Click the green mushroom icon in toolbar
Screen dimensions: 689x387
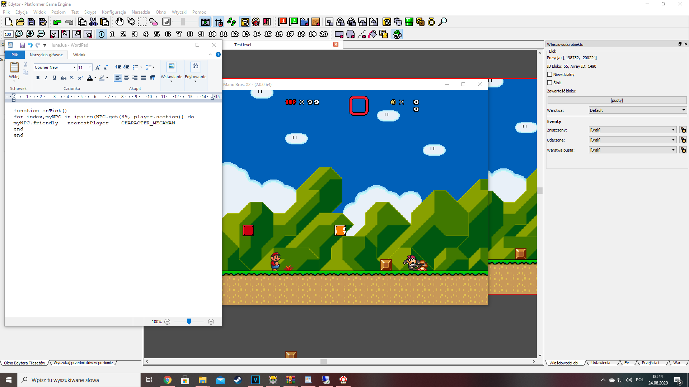tap(397, 34)
